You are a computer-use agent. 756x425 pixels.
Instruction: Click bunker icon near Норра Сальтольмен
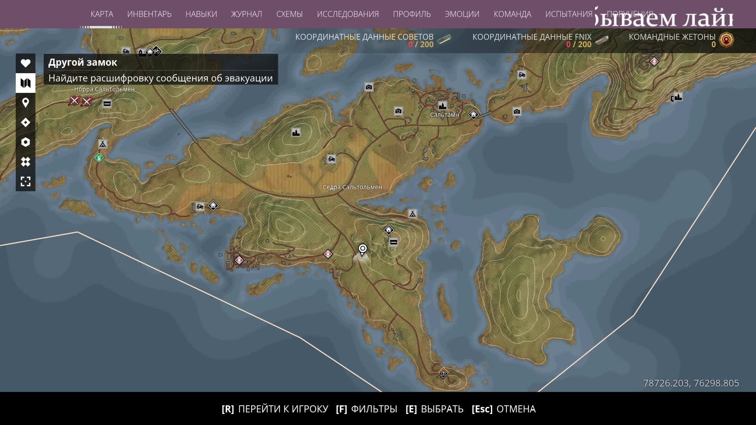click(107, 103)
